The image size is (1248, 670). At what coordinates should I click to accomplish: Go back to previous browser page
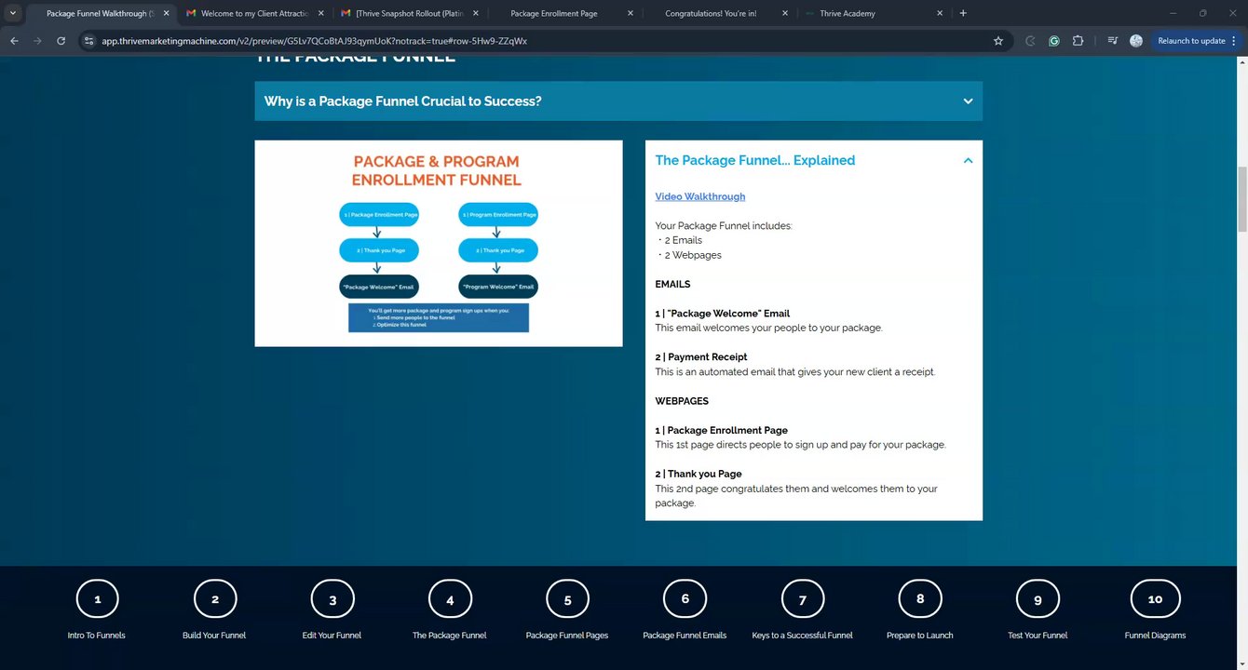[x=14, y=41]
